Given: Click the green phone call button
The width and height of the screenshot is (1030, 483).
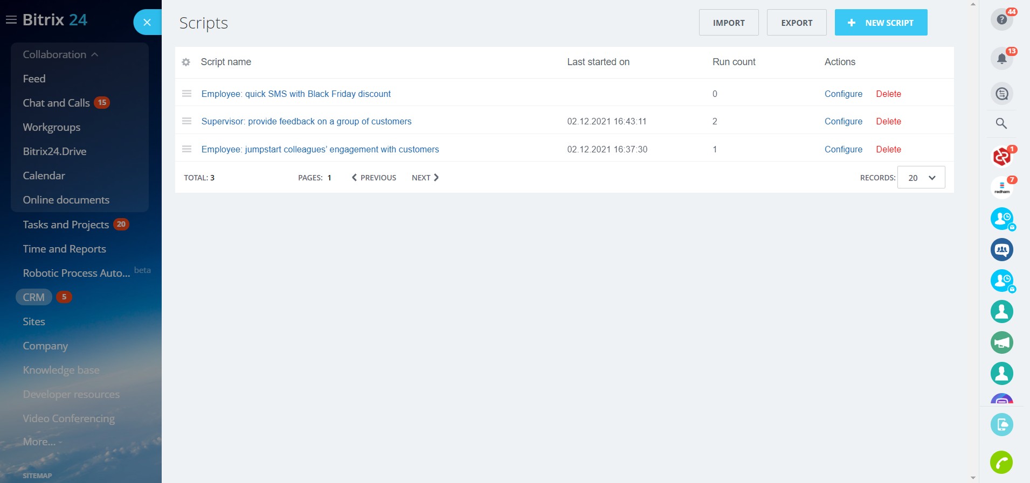Looking at the screenshot, I should pos(1001,462).
